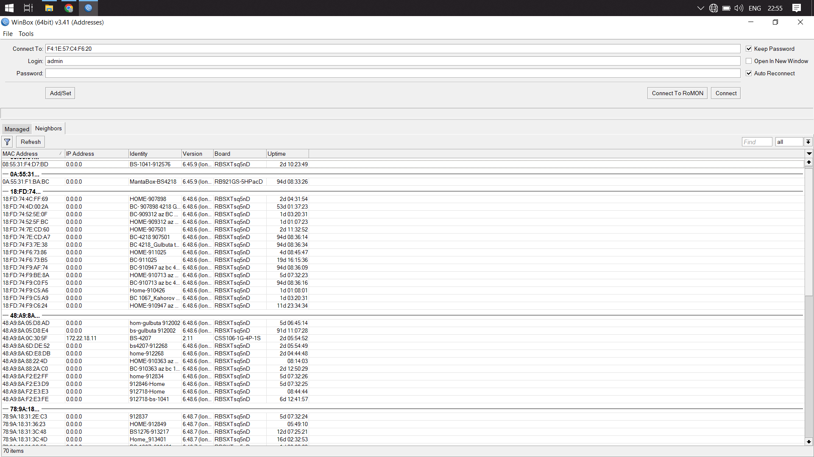
Task: Select identity BS1276-913217
Action: [x=149, y=432]
